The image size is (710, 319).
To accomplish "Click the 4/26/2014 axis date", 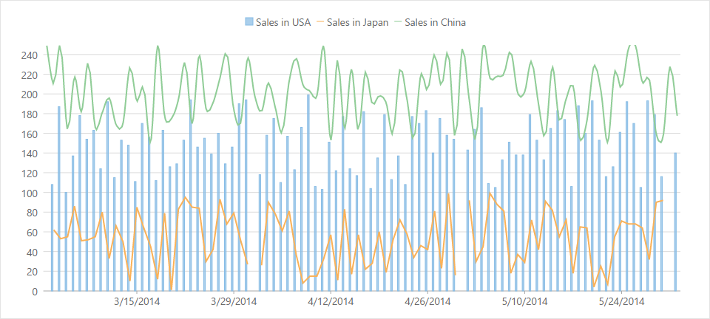I will [427, 301].
